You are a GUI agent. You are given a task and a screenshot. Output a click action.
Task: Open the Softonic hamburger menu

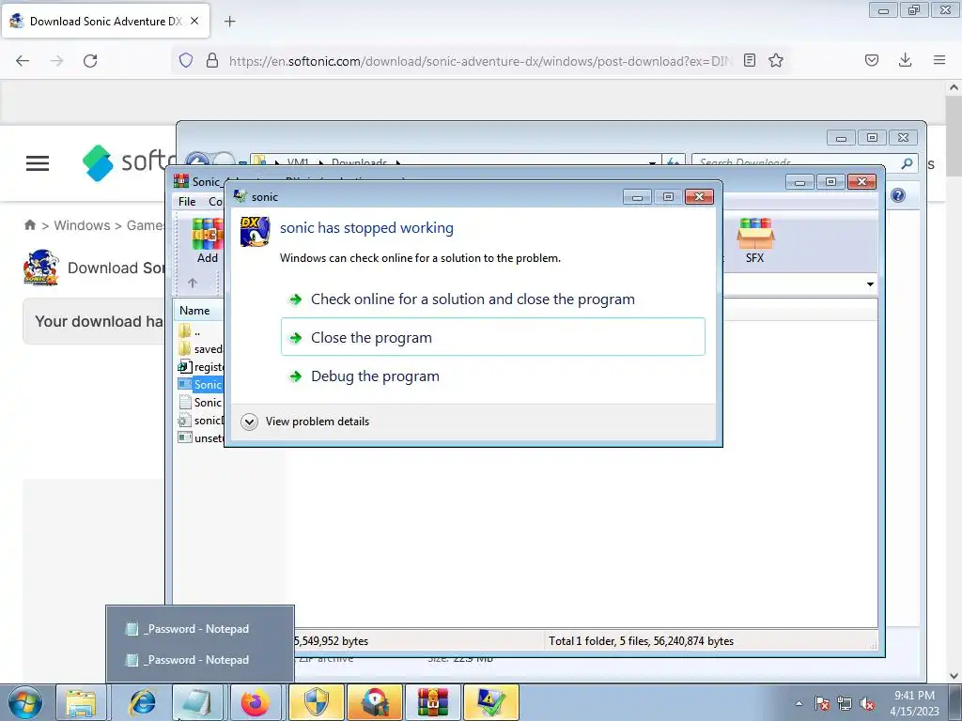coord(38,163)
